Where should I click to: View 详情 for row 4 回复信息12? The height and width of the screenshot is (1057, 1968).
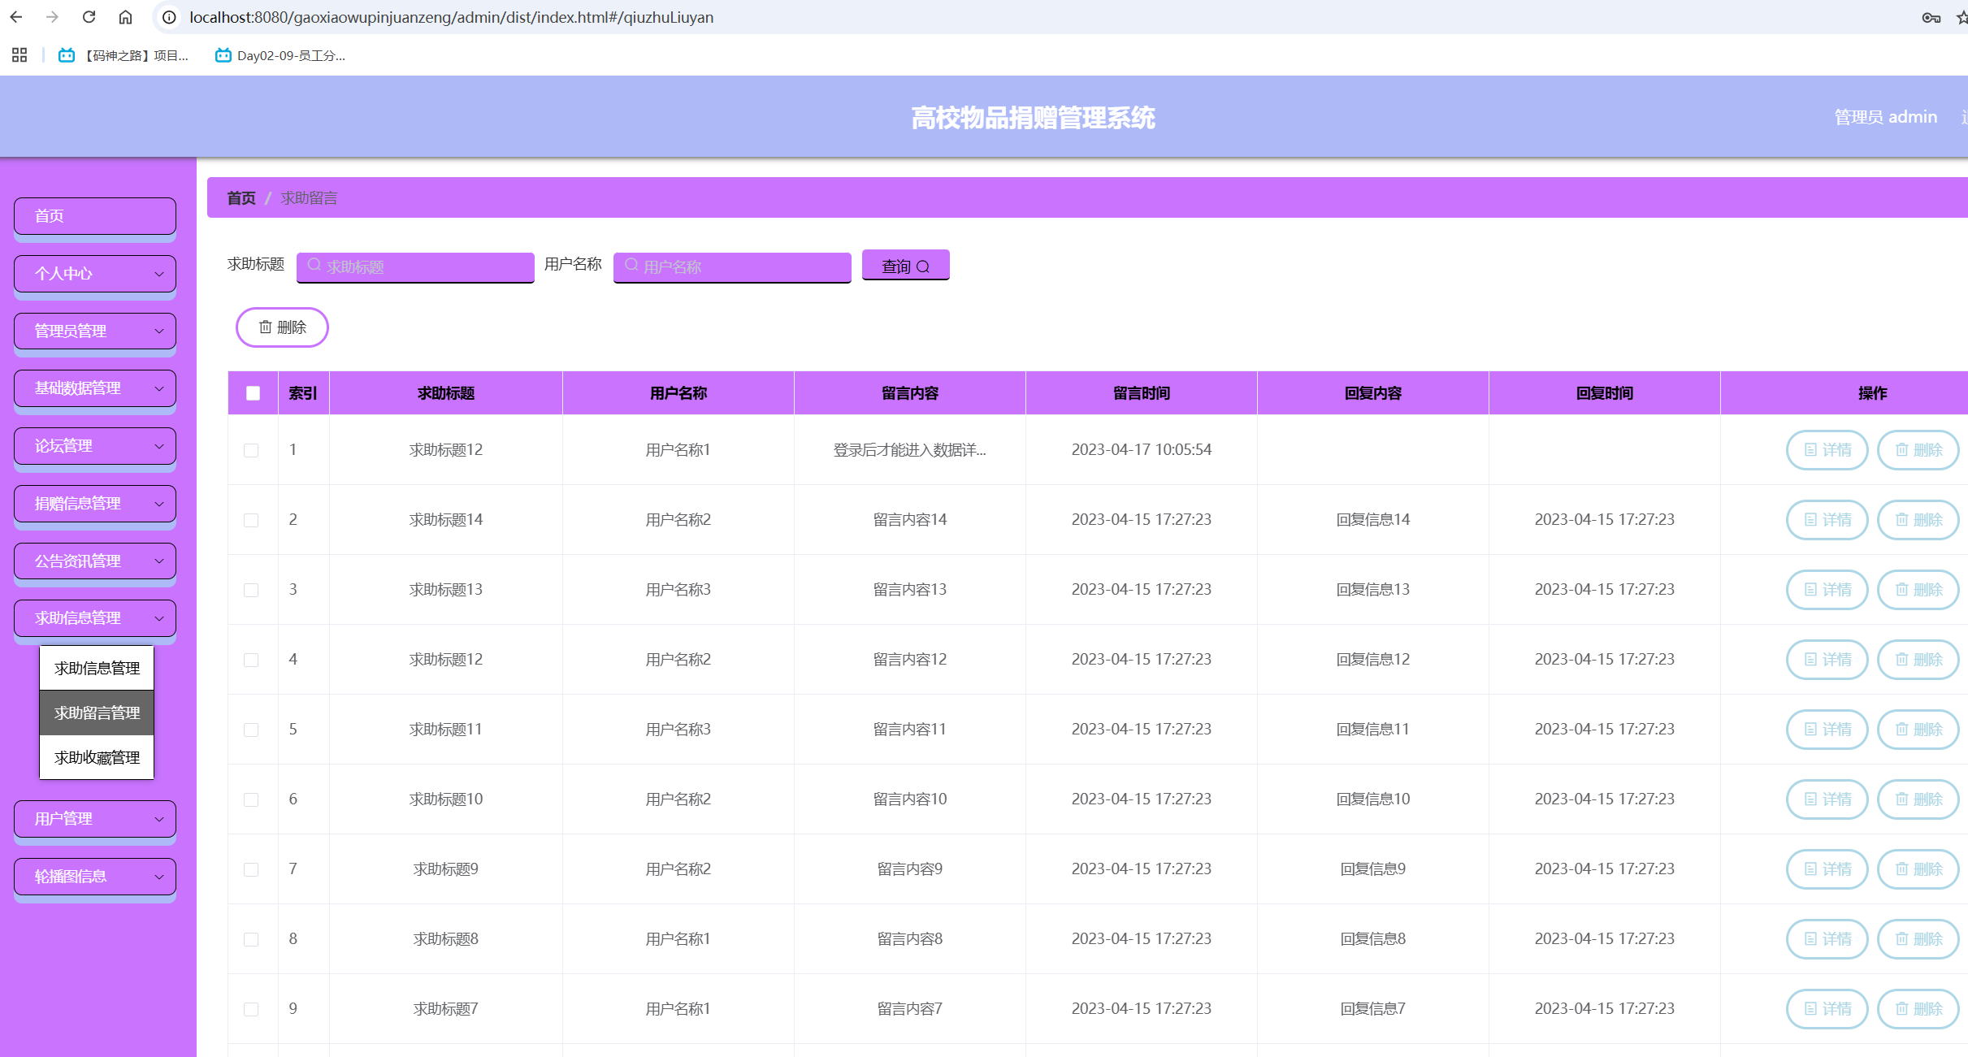tap(1827, 660)
